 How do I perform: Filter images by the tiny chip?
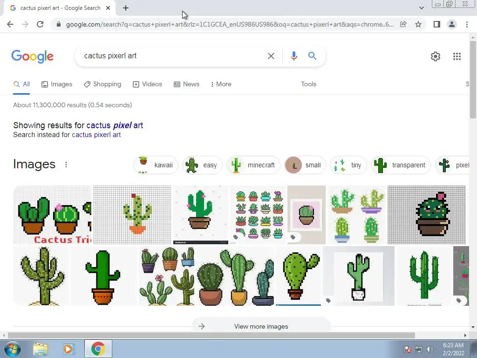click(348, 165)
